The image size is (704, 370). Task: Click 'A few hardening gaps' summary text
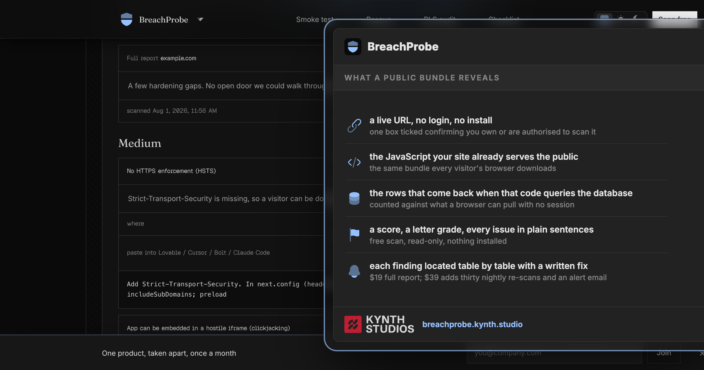pos(226,86)
